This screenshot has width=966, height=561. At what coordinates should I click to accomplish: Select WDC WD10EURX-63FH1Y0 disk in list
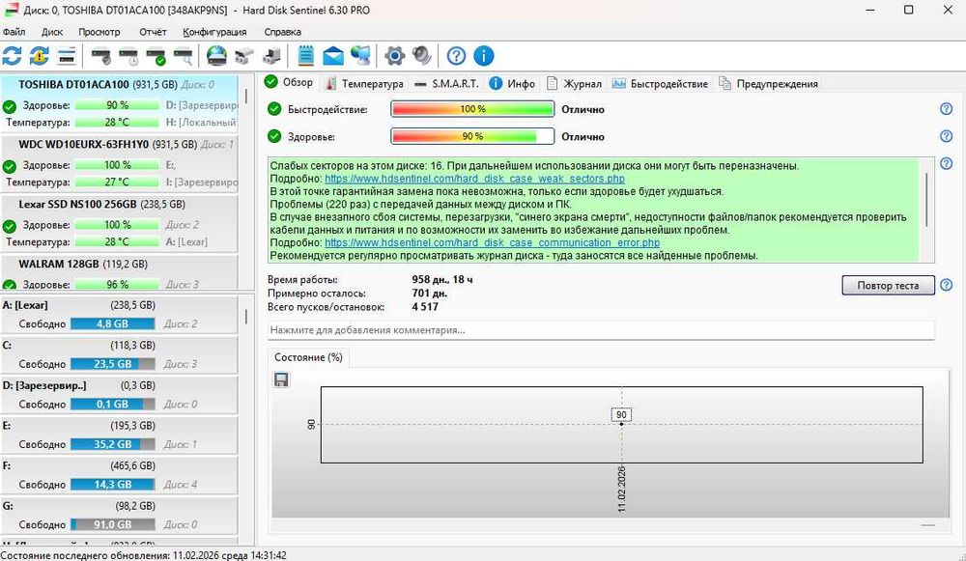pos(119,163)
